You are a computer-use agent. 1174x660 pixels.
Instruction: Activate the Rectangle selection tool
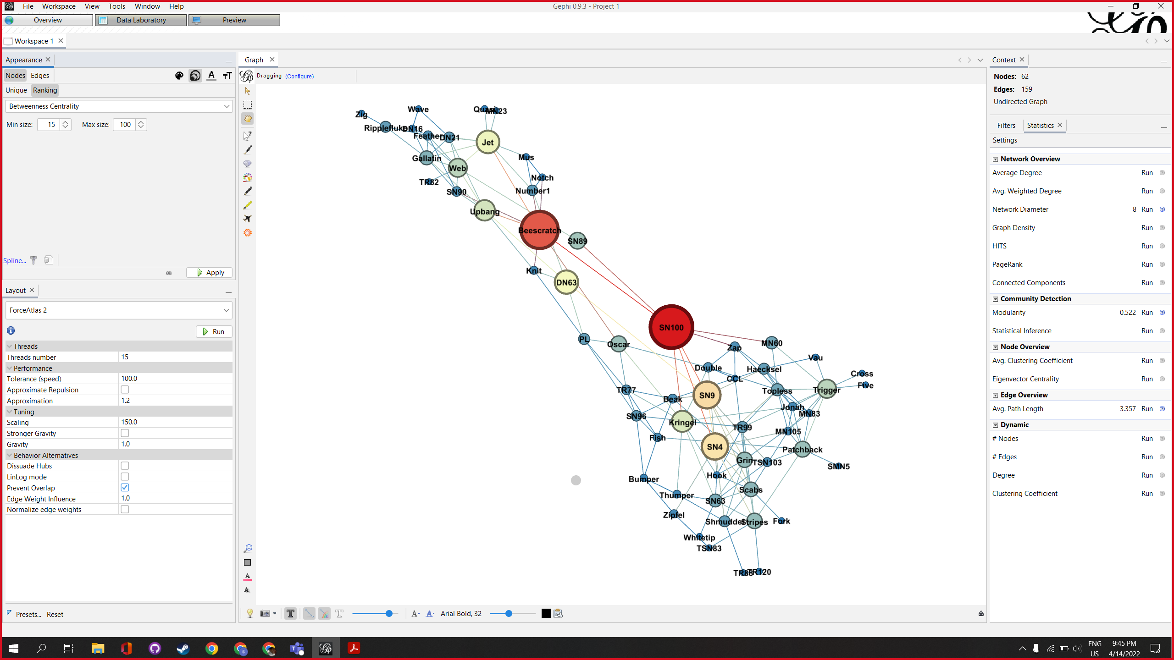click(248, 105)
